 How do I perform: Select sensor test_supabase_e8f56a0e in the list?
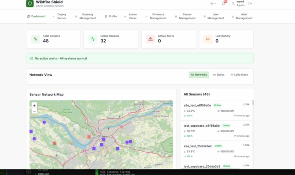pos(217,131)
